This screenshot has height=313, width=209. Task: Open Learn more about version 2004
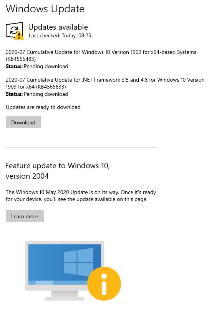pyautogui.click(x=25, y=216)
